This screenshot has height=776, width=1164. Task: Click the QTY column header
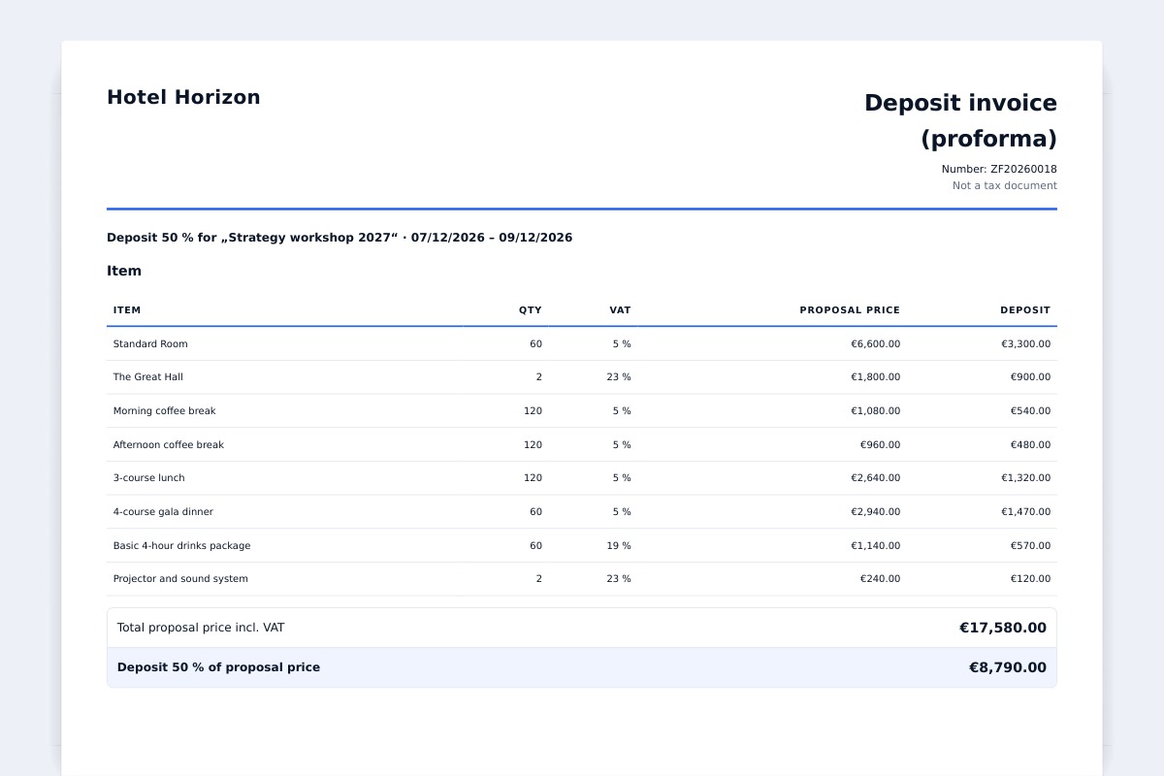[531, 310]
